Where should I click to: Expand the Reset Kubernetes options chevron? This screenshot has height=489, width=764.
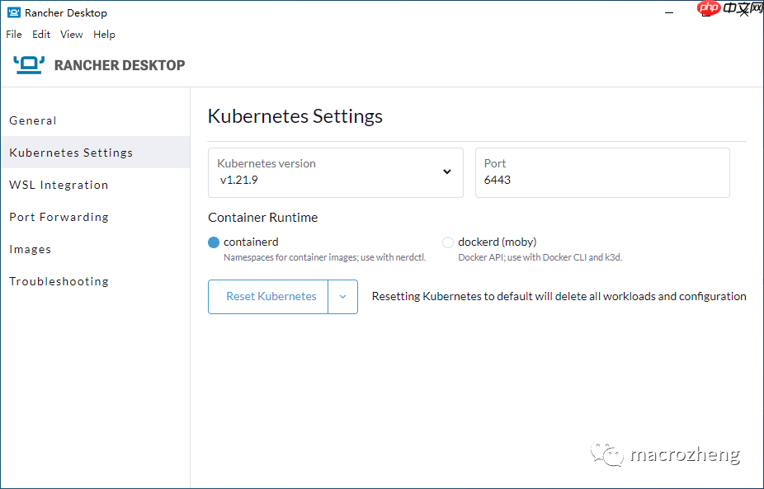[342, 297]
